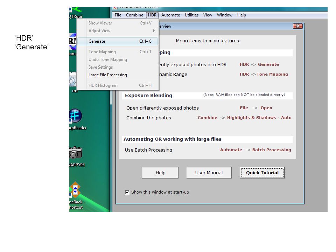Click Save Settings menu entry
Screen dimensions: 336x252
pos(118,67)
